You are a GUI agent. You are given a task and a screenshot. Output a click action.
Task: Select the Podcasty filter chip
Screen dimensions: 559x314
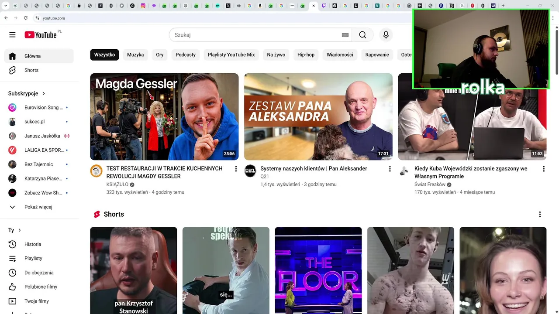[x=186, y=55]
